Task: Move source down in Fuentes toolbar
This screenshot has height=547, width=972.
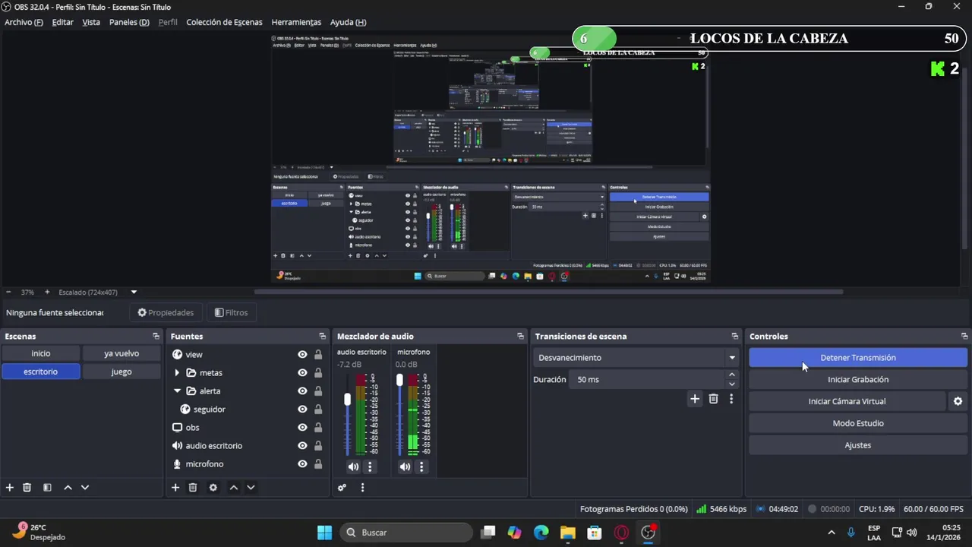Action: pos(251,488)
